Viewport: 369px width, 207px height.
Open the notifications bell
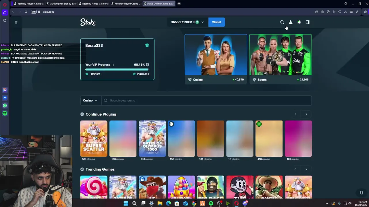[x=299, y=22]
